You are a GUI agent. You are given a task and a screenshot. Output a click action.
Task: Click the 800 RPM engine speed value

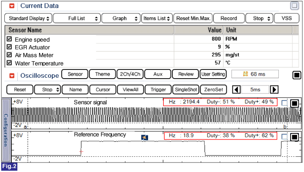(216, 39)
